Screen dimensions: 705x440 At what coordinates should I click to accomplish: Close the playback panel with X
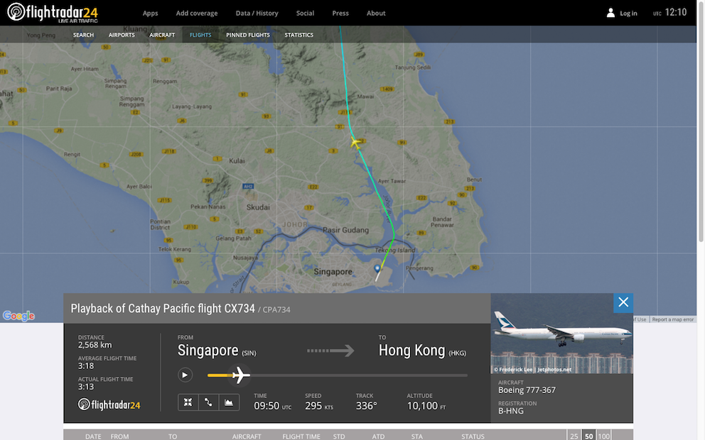coord(623,302)
